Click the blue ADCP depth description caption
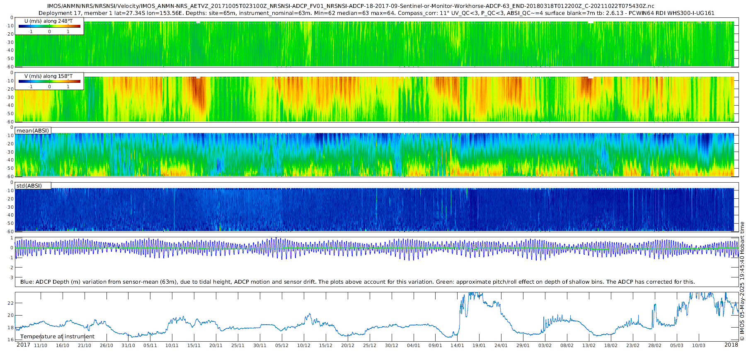 coord(358,282)
